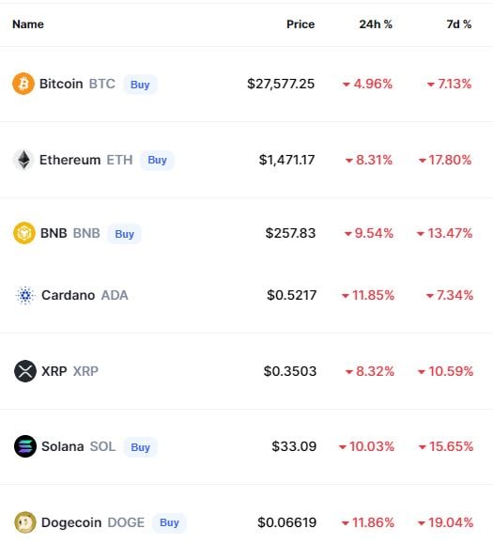Click Bitcoin's price $27,577.25
493x560 pixels.
[x=281, y=84]
